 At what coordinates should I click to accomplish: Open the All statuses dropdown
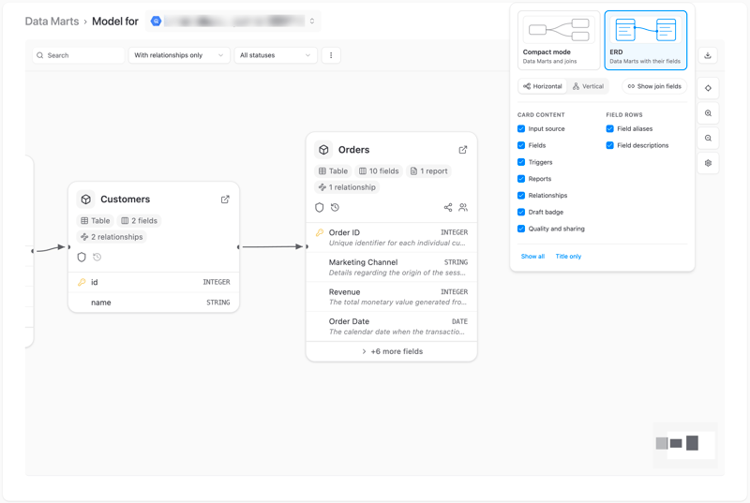[276, 55]
